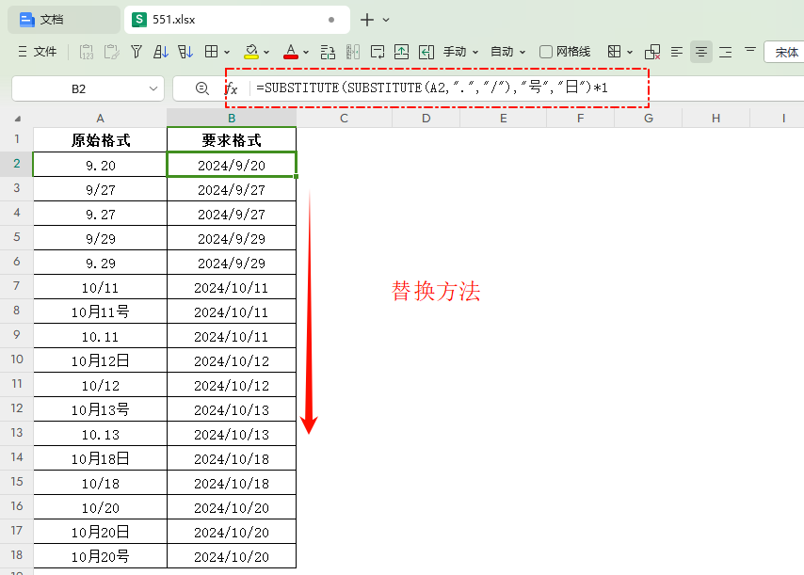Click cell containing 10月18日
This screenshot has height=575, width=804.
tap(100, 458)
